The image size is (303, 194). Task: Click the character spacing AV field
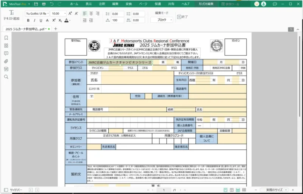[x=138, y=20]
